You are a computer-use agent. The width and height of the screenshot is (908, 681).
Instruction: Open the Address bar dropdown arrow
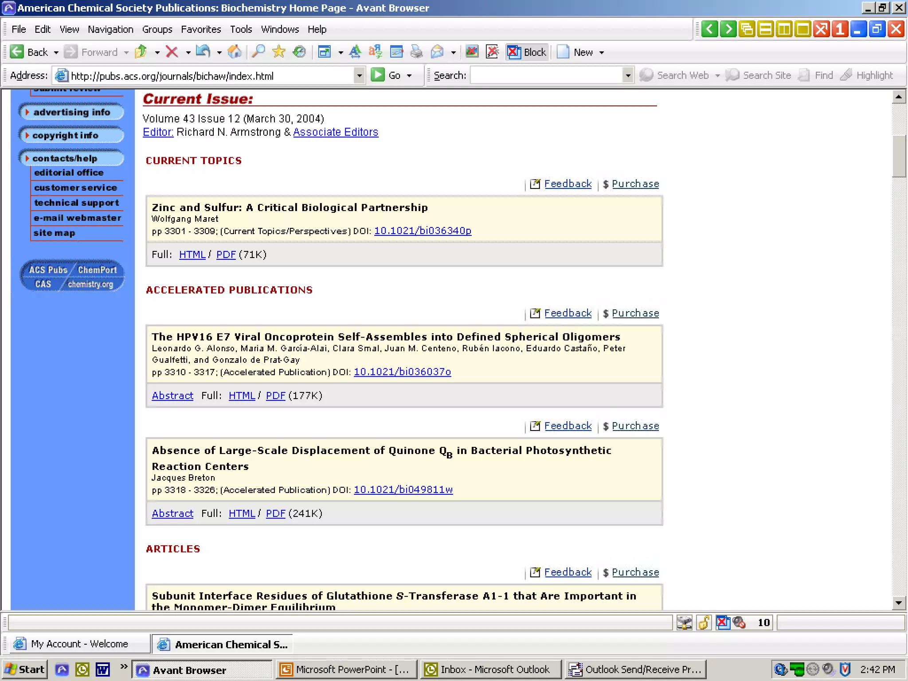[x=359, y=75]
